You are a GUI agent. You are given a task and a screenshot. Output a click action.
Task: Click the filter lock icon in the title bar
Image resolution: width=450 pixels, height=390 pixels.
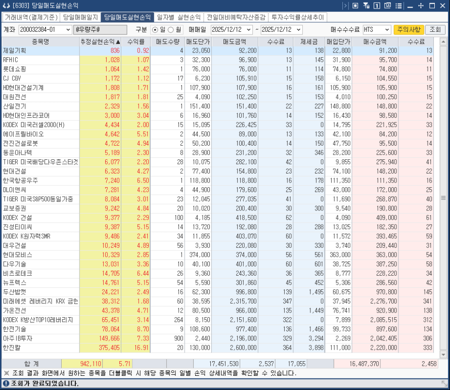[x=367, y=6]
